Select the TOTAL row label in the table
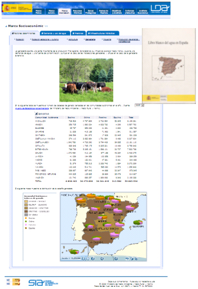The height and width of the screenshot is (289, 198). (x=38, y=181)
